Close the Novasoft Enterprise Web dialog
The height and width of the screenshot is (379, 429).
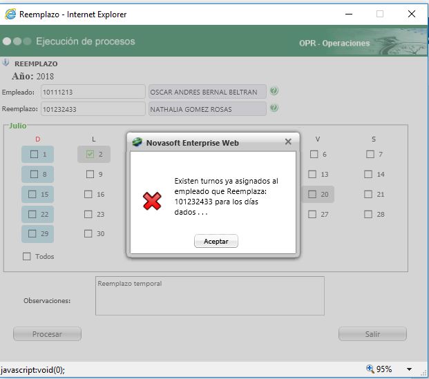288,142
